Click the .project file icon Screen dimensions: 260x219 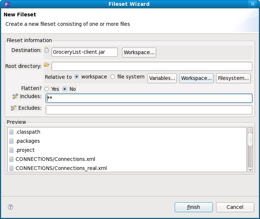click(11, 150)
